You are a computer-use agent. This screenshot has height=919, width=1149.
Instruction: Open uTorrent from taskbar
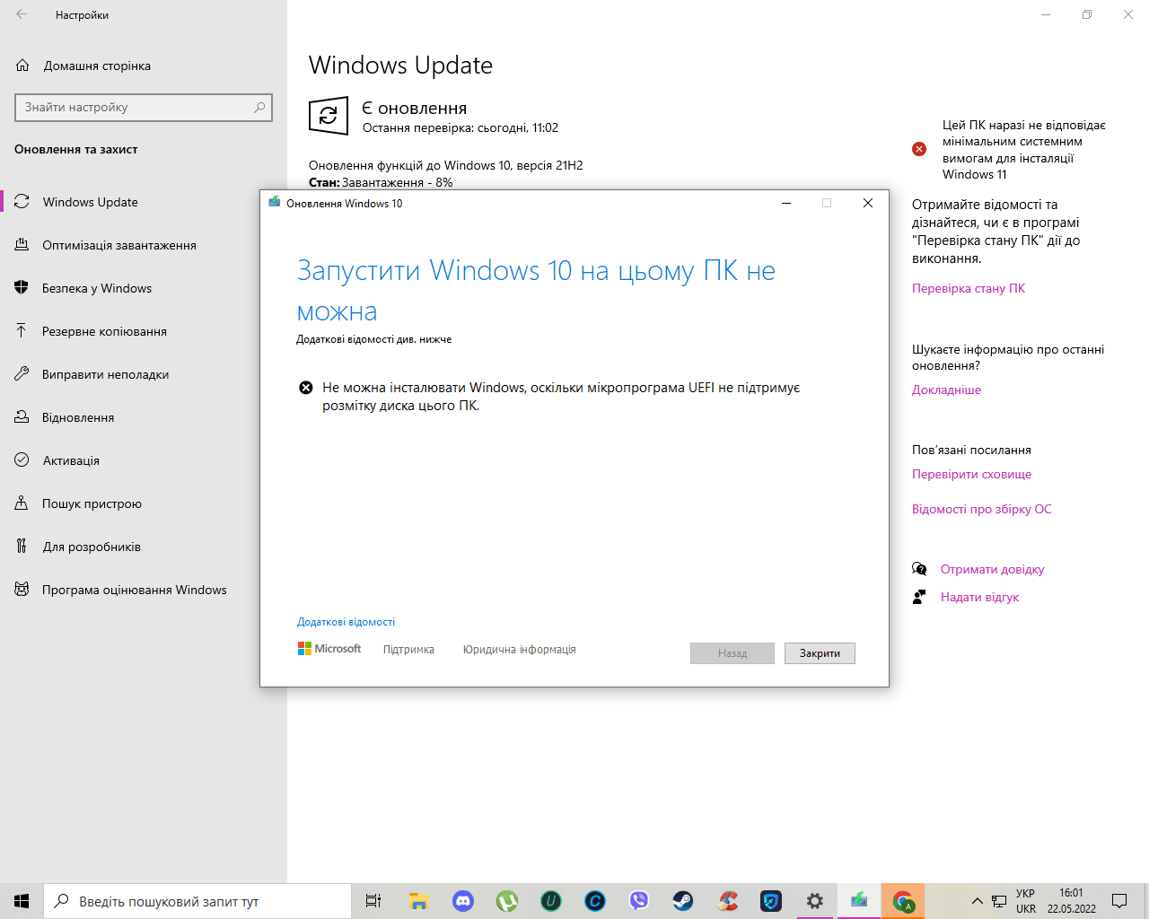click(507, 901)
